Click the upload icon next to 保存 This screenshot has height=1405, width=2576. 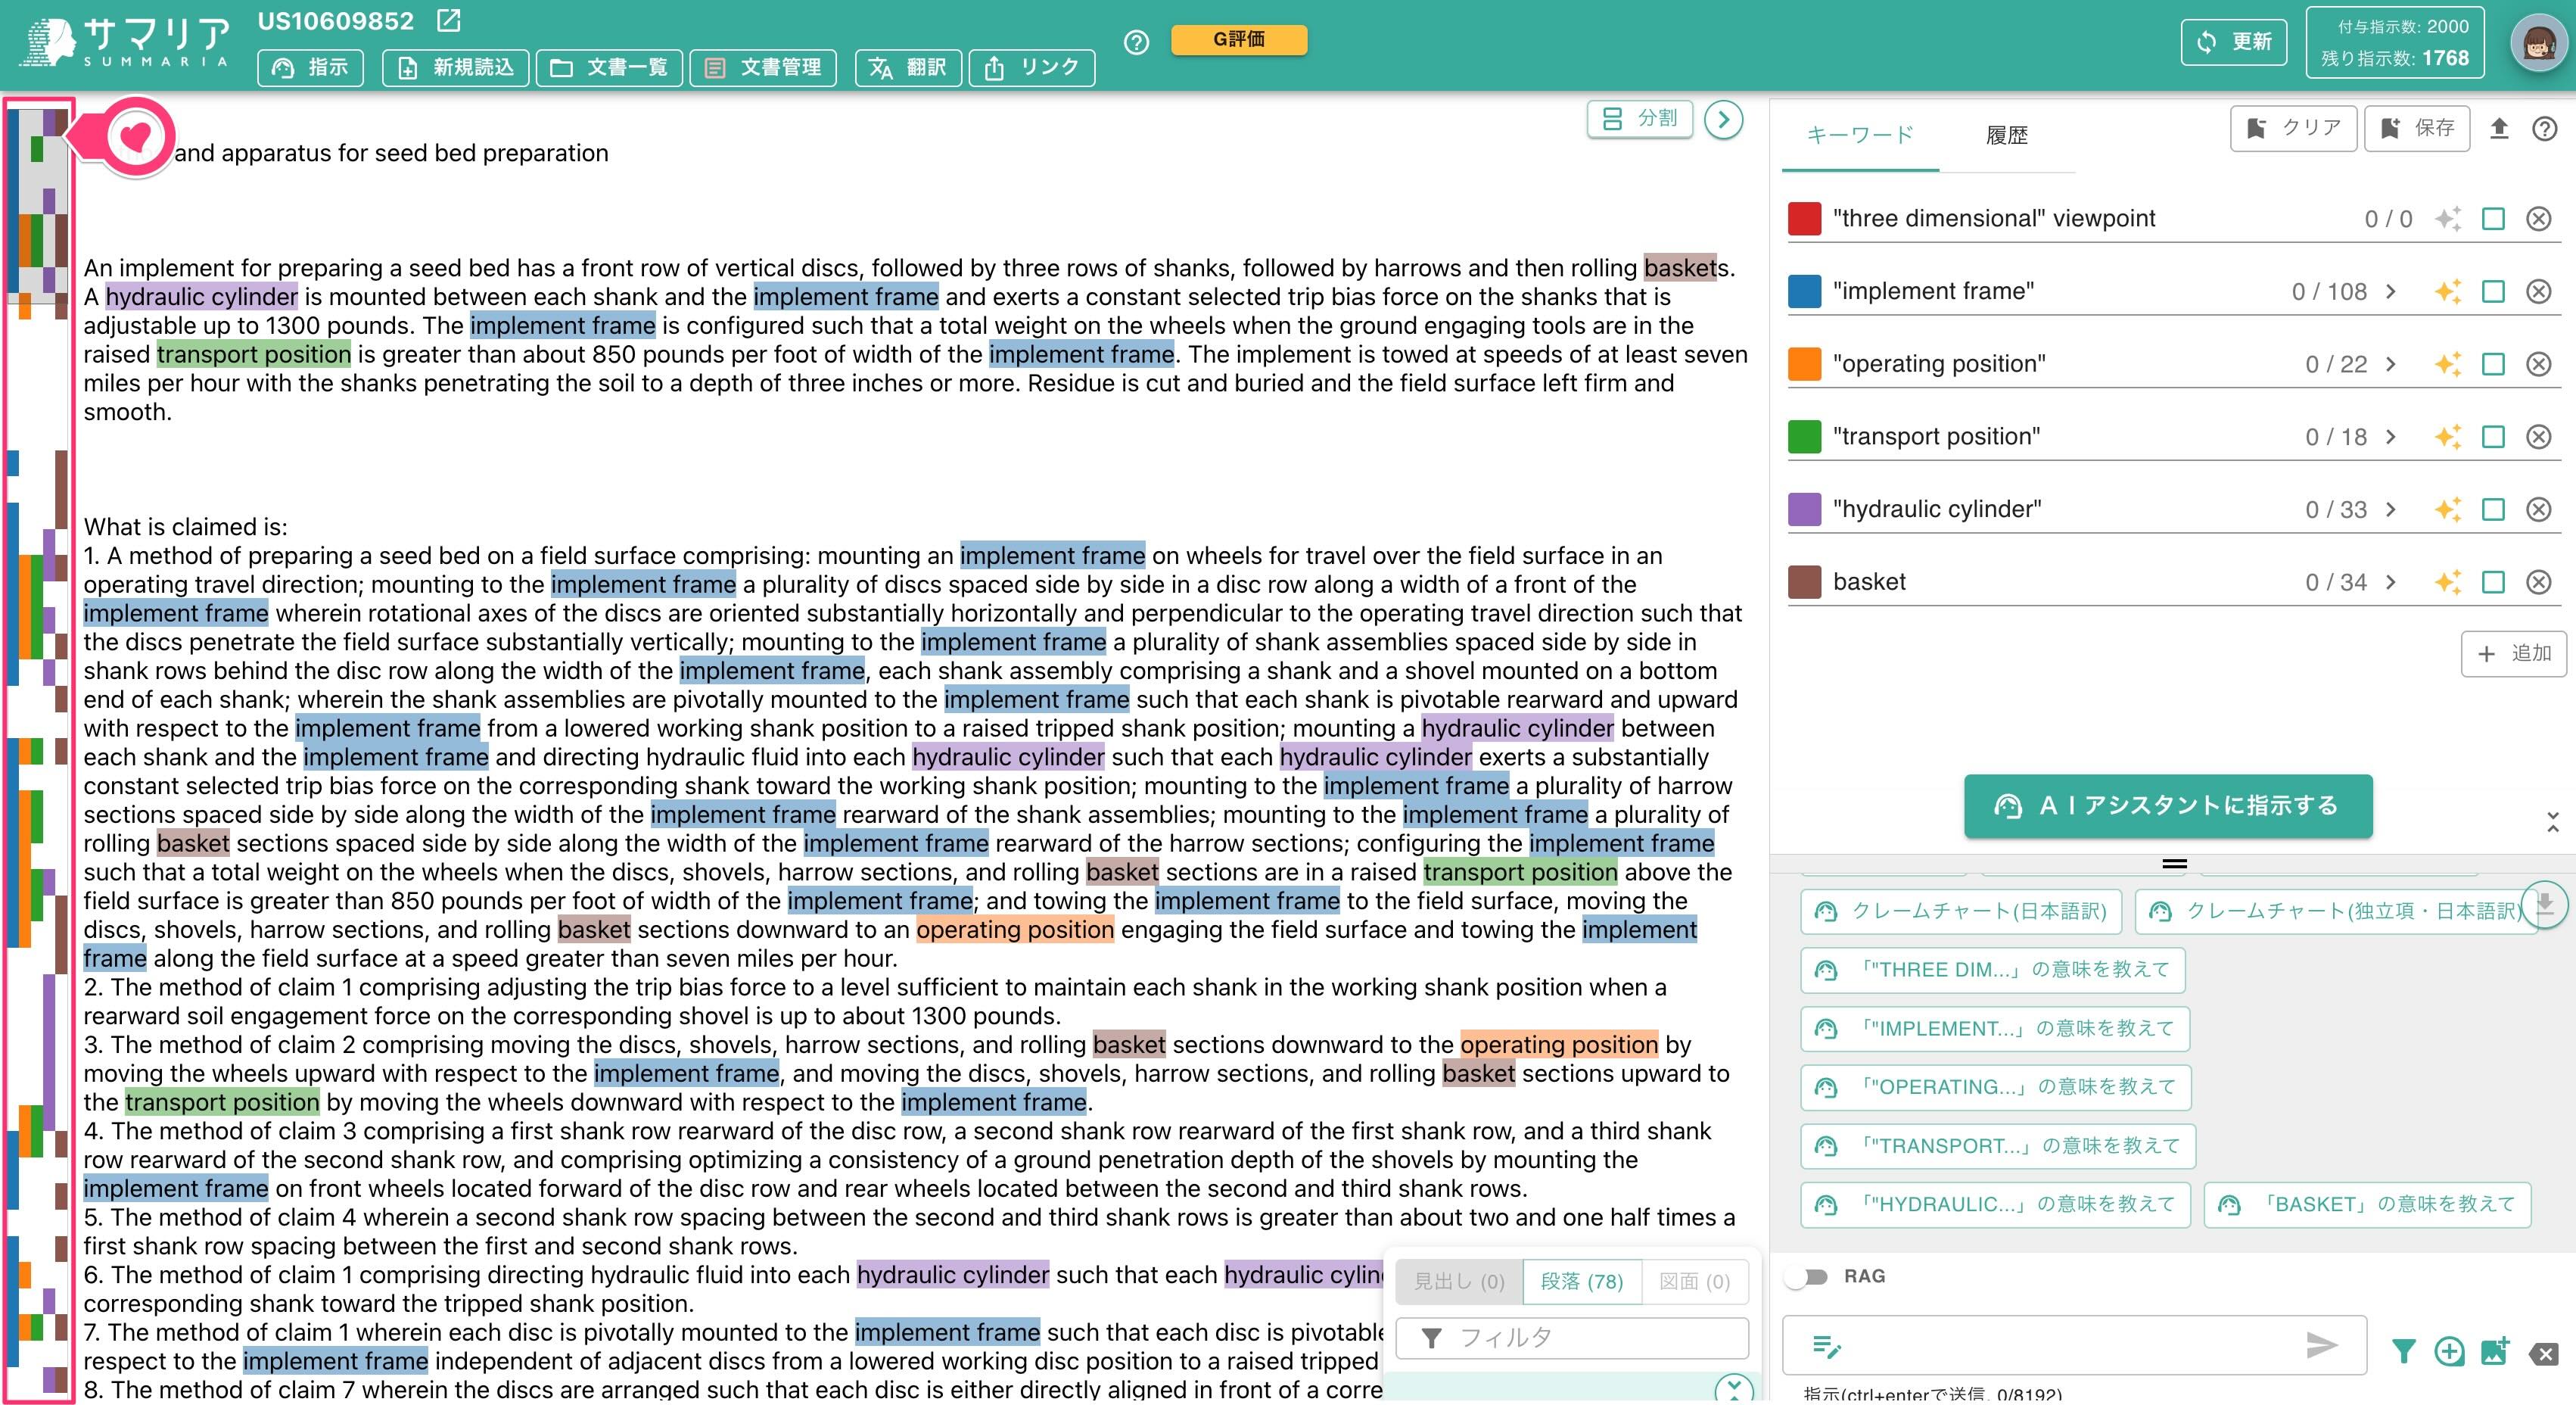(2499, 128)
